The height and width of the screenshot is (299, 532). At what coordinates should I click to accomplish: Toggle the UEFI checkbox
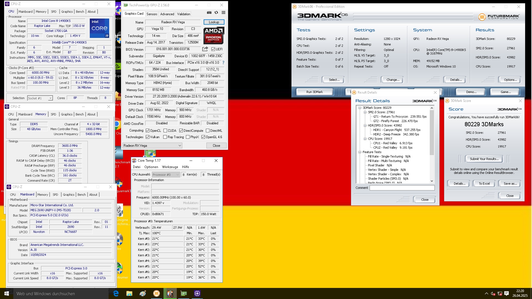(213, 49)
